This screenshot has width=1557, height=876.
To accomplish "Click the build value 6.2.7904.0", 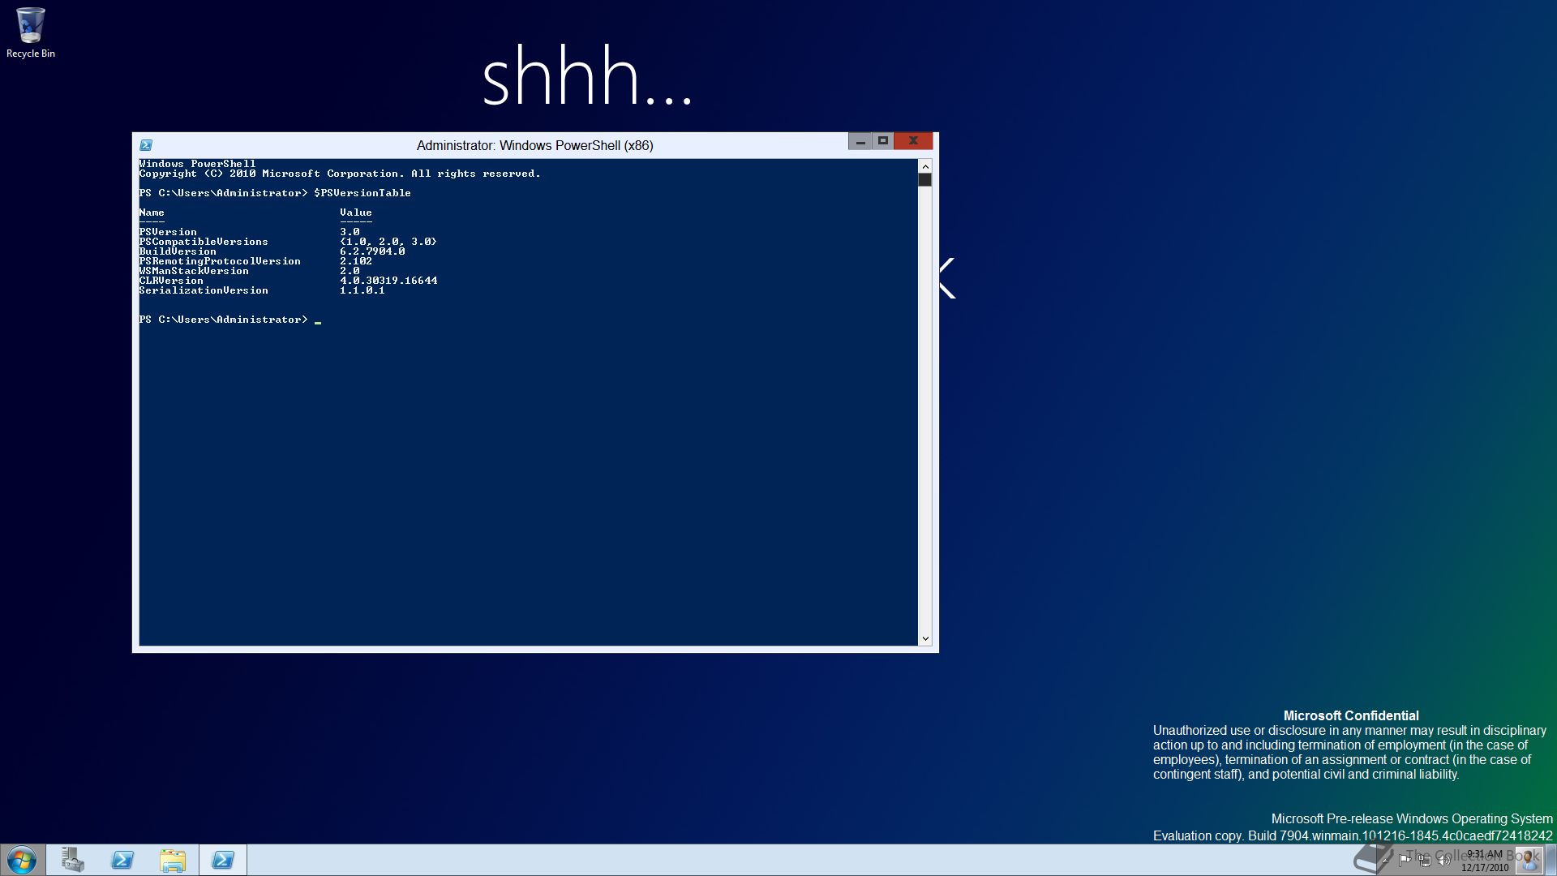I will pyautogui.click(x=372, y=251).
